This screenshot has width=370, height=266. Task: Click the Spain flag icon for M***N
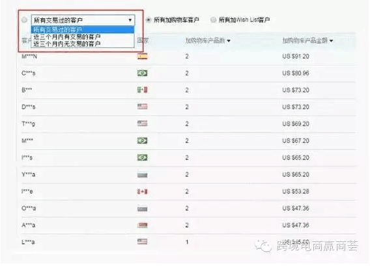(142, 57)
